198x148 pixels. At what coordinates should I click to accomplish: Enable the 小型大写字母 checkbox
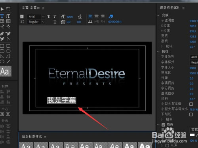(x=191, y=104)
